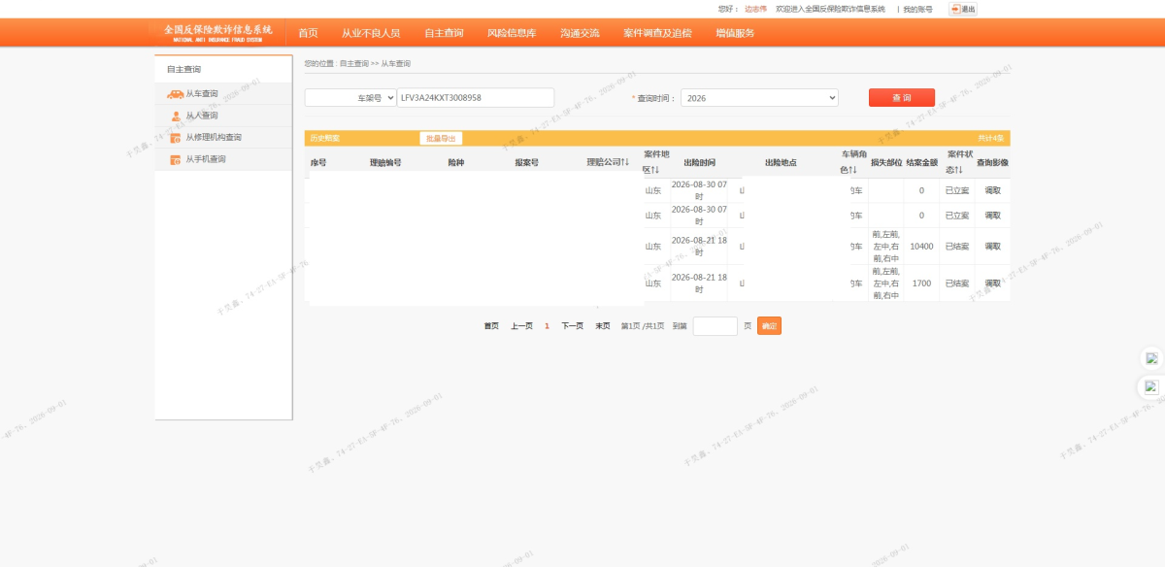Select the 从人查询 person icon
Screen dimensions: 1165x567
176,116
